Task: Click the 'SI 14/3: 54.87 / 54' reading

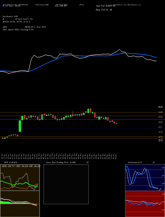Action: 24,19
